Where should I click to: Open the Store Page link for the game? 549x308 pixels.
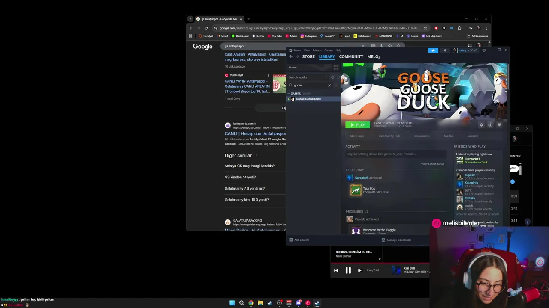[x=357, y=136]
